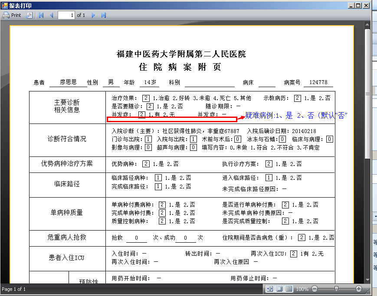Click the 进入临床路径 value box
377x296 pixels.
coord(269,178)
